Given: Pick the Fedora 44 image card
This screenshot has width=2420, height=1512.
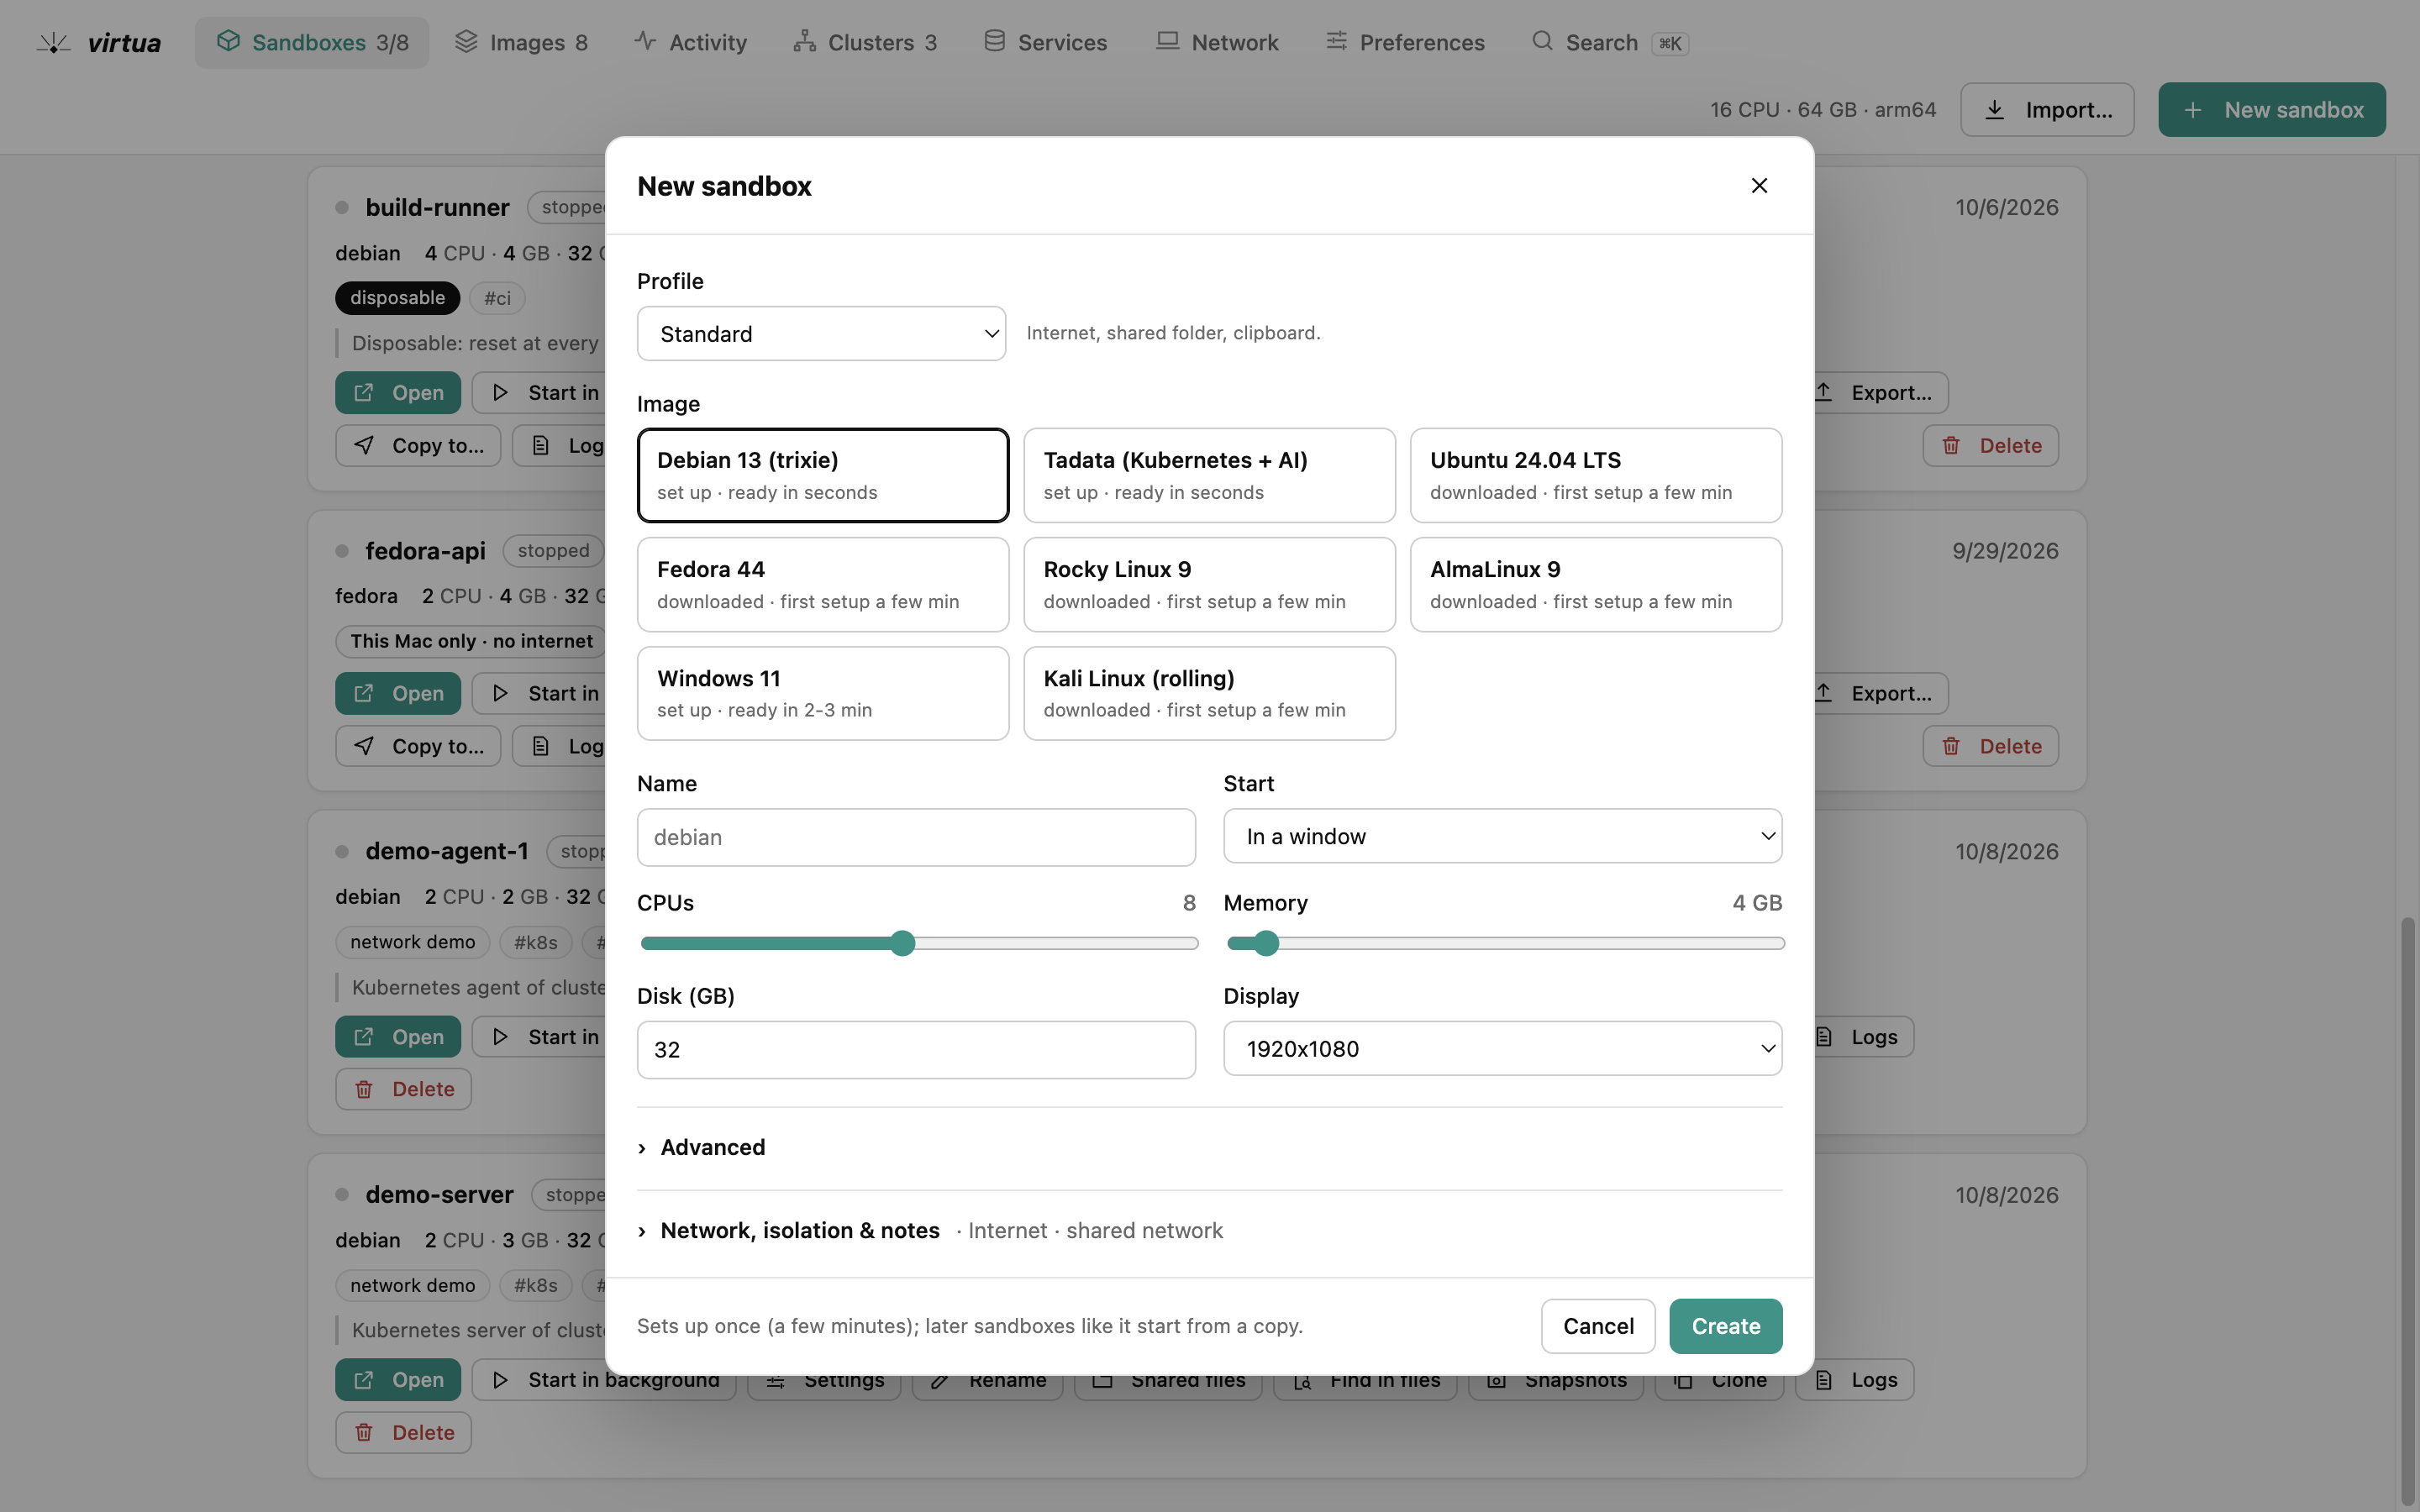Looking at the screenshot, I should coord(822,584).
